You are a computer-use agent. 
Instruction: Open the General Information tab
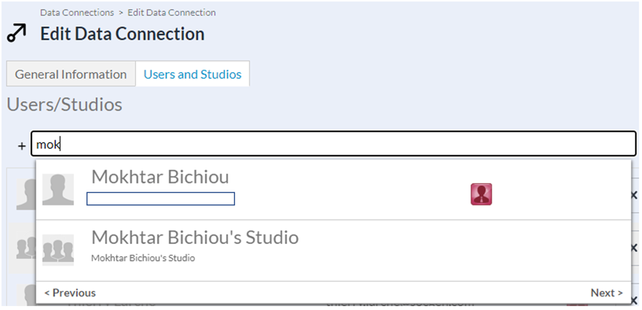click(x=71, y=74)
